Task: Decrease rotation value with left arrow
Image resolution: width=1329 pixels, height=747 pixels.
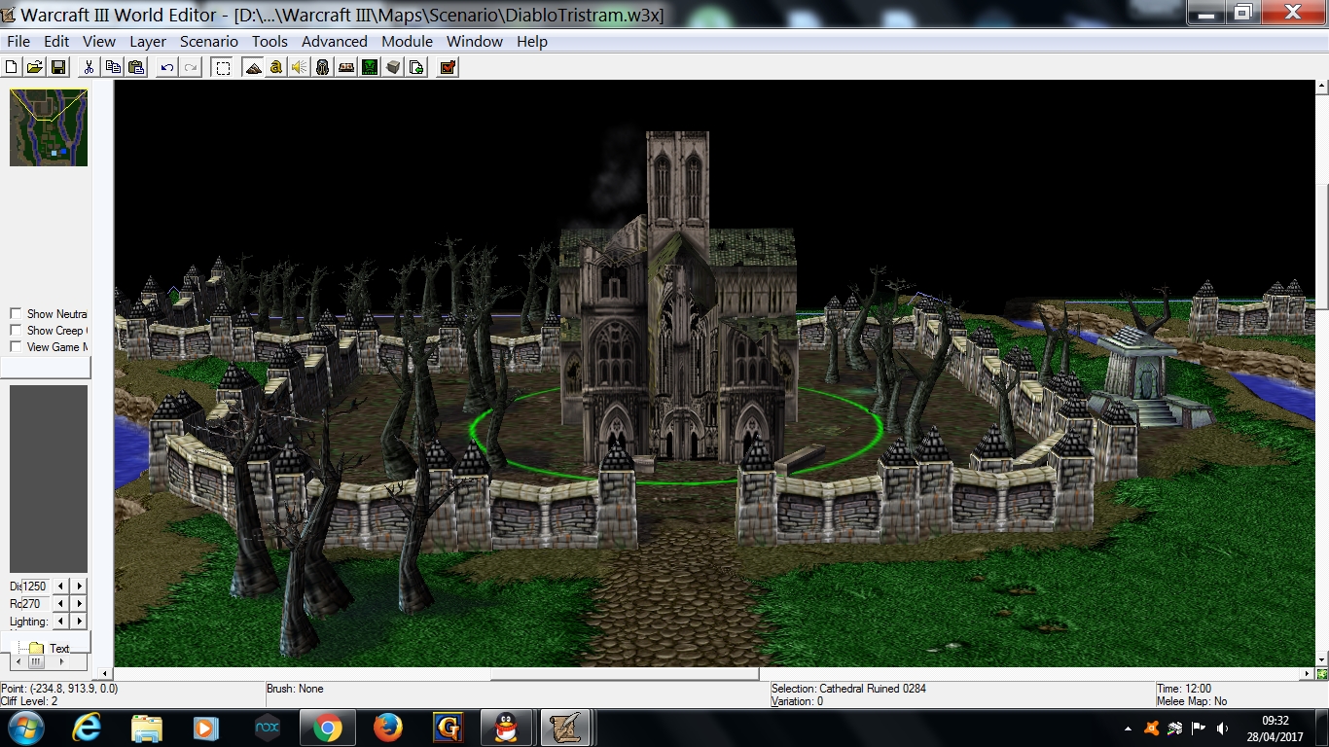Action: (61, 603)
